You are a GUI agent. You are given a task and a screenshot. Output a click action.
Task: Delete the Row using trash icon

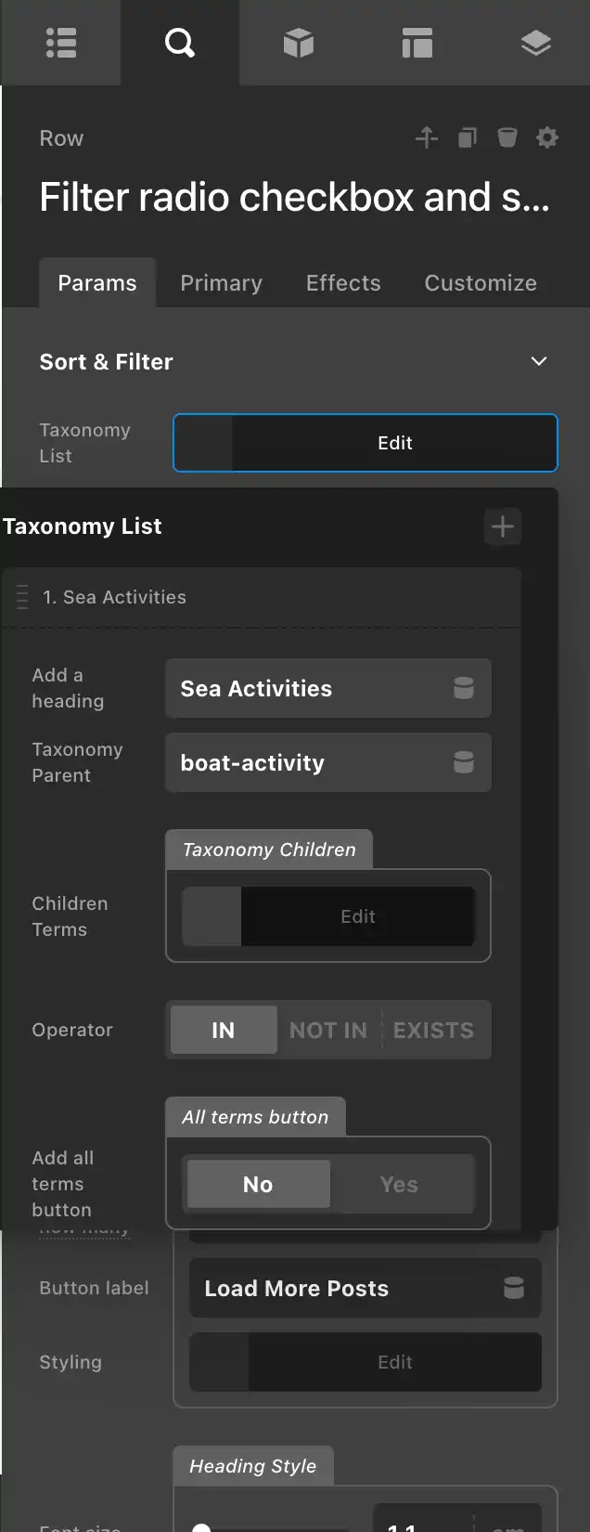[507, 138]
